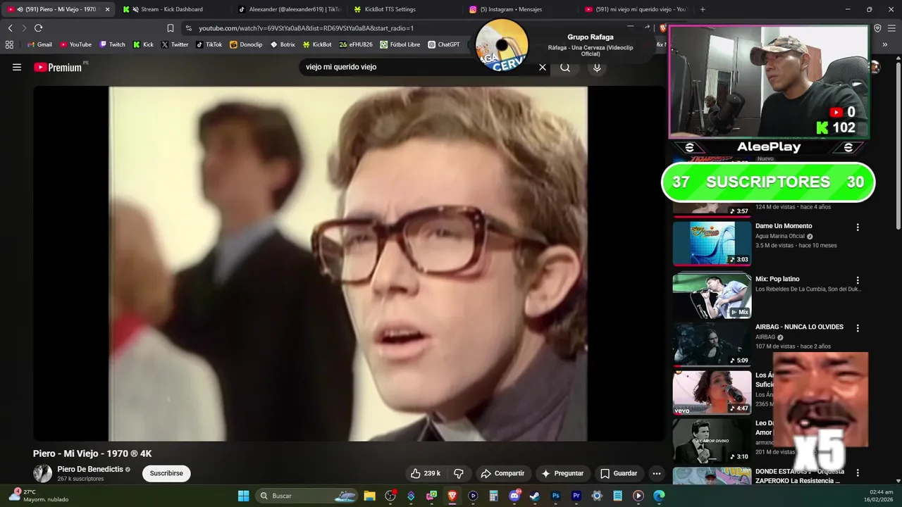Open a new browser tab
This screenshot has height=507, width=902.
coord(703,9)
